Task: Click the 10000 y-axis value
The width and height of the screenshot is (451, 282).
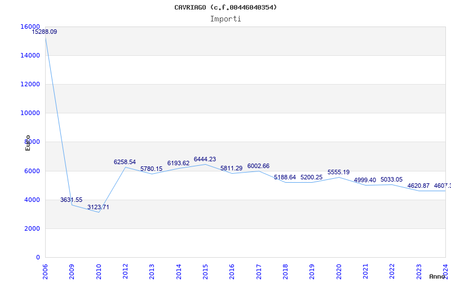Action: [30, 113]
